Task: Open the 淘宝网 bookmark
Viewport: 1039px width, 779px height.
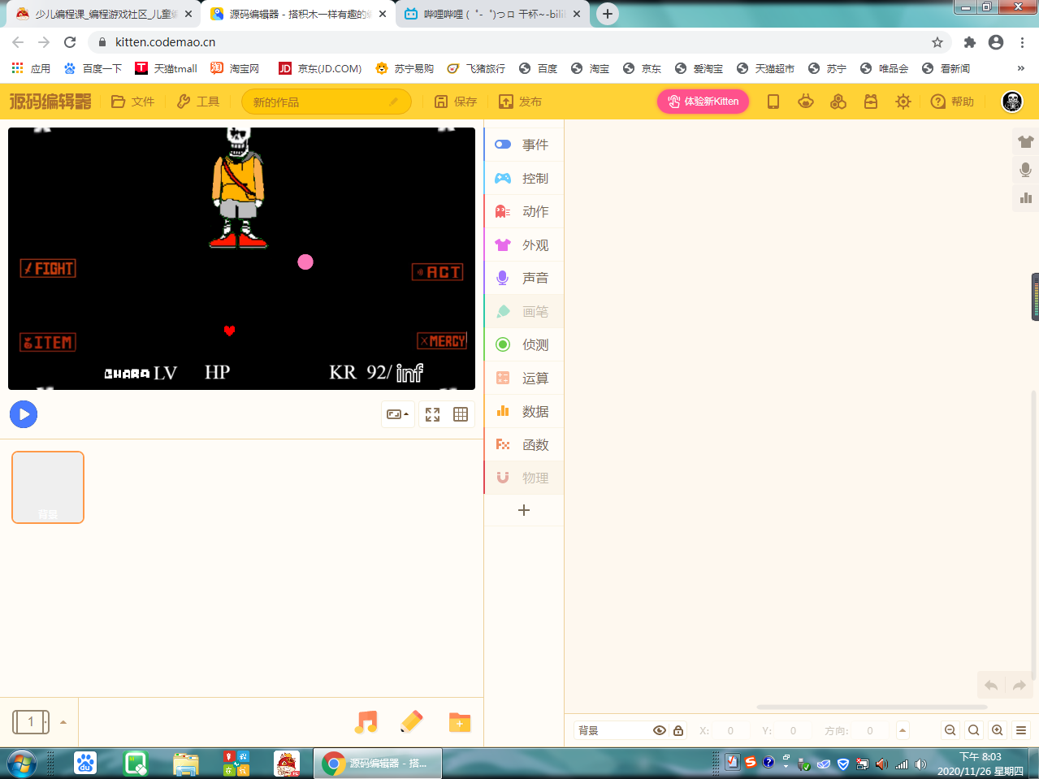Action: point(235,68)
